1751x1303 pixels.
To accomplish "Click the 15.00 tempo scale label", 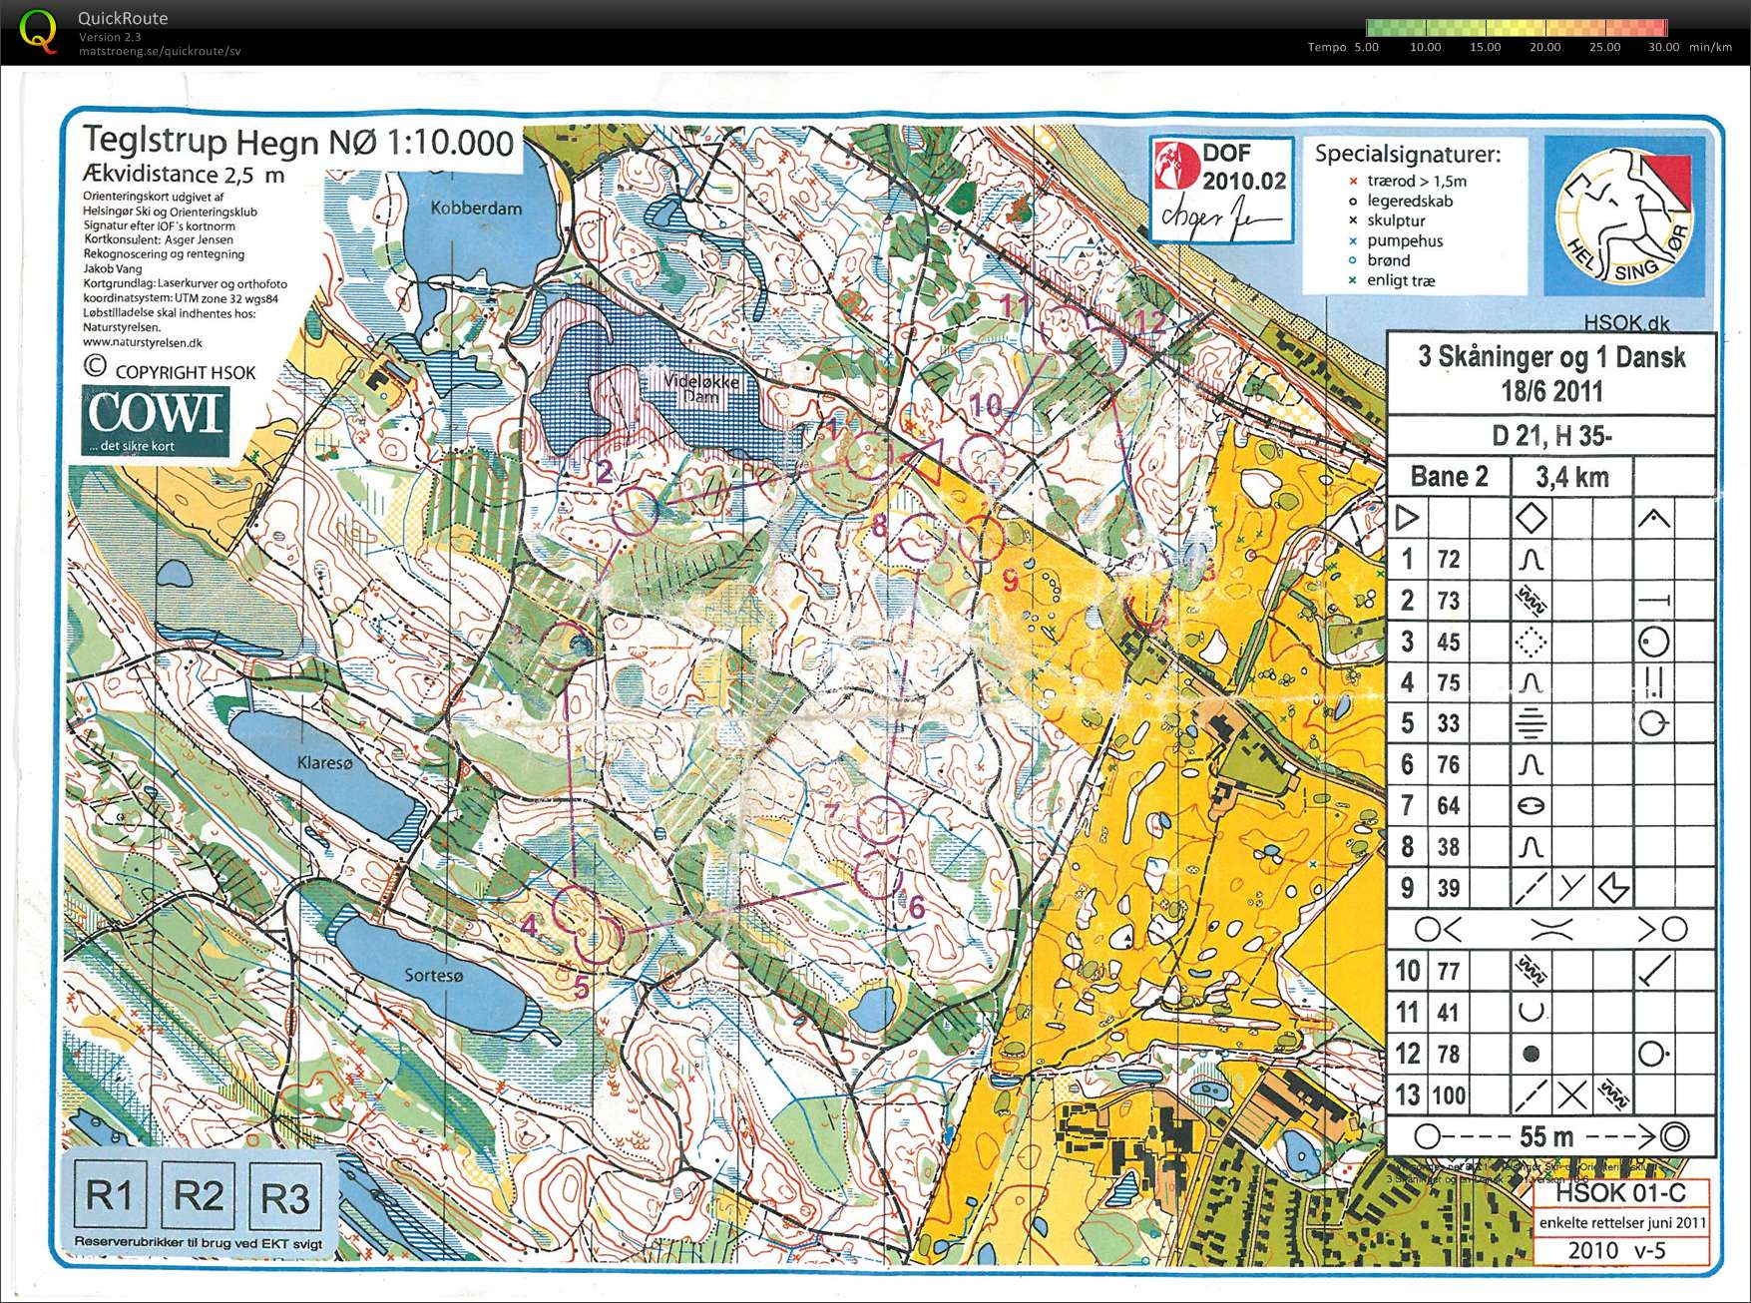I will point(1485,47).
